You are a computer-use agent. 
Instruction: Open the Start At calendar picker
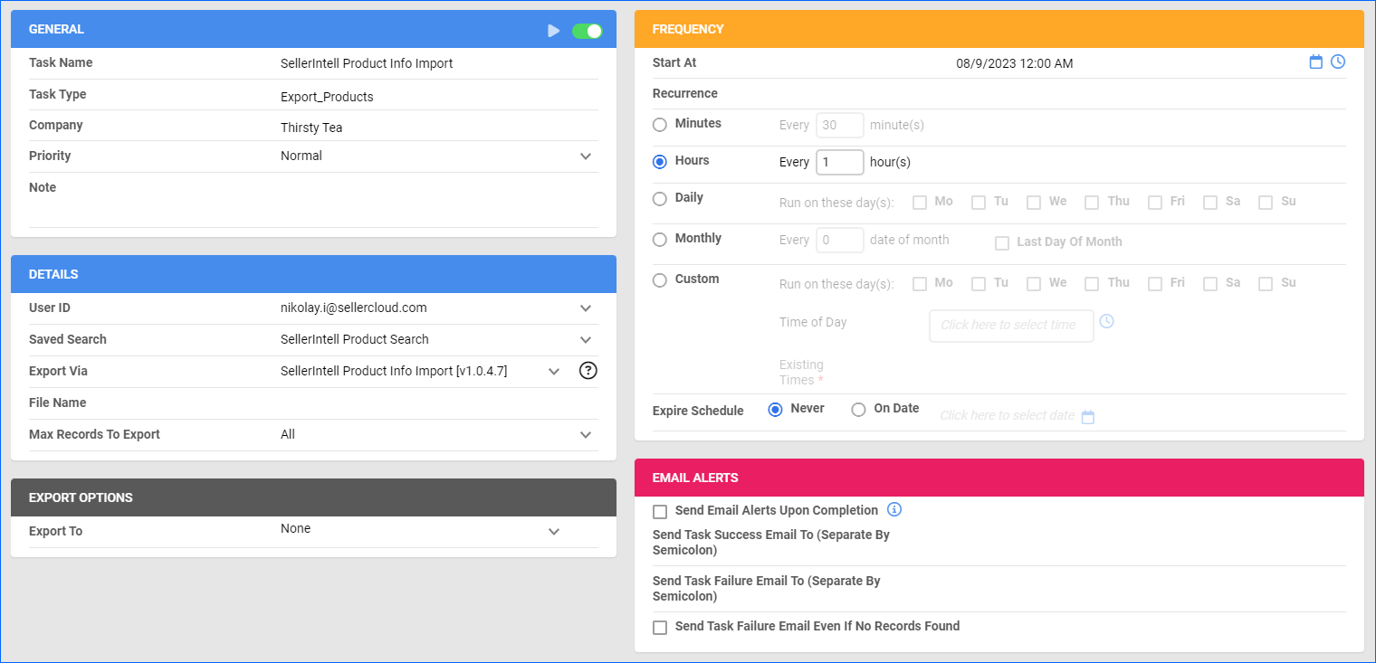click(1316, 62)
